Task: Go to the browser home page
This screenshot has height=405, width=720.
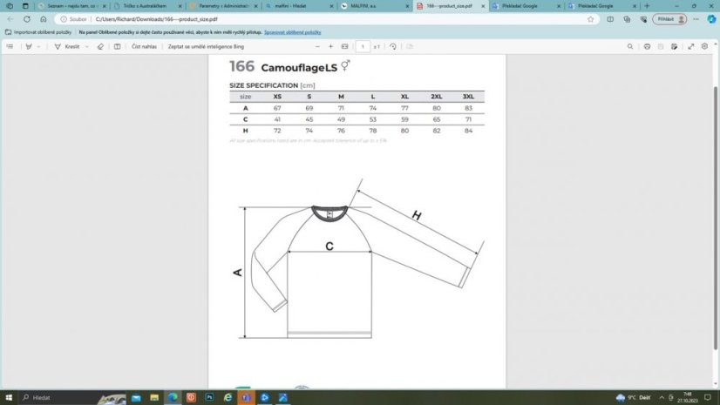Action: pos(44,19)
